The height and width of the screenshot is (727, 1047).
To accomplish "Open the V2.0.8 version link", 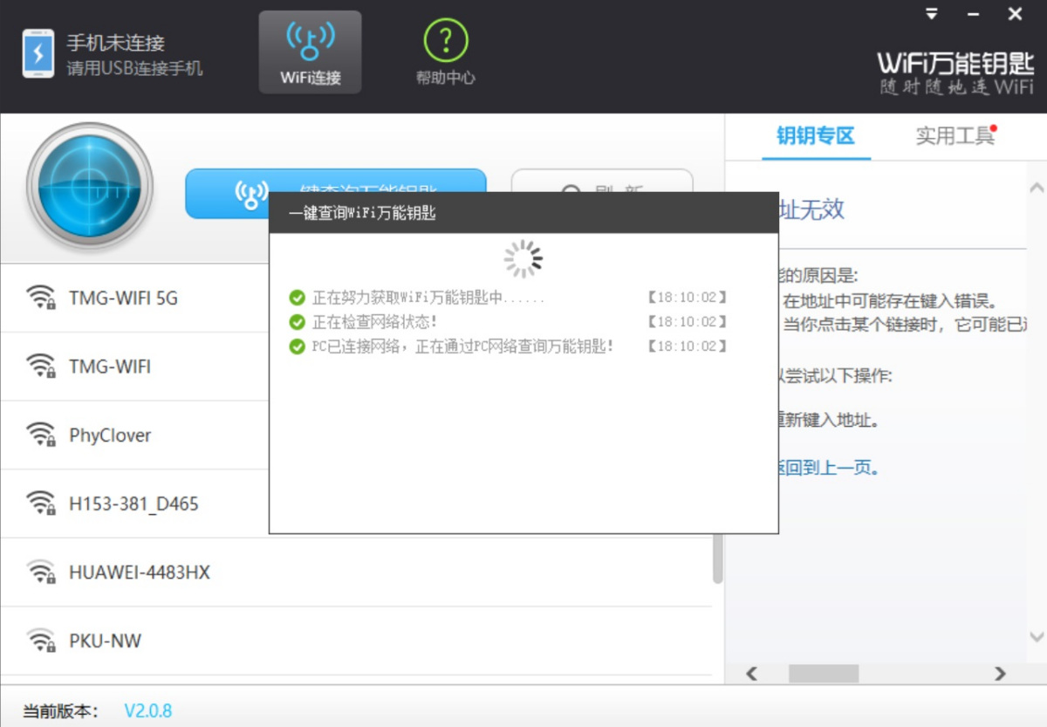I will point(147,711).
